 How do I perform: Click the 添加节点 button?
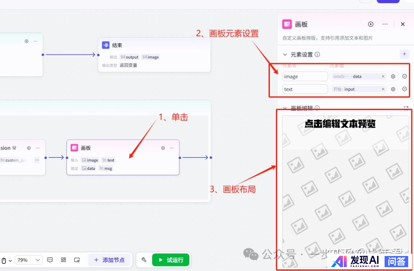[x=109, y=260]
